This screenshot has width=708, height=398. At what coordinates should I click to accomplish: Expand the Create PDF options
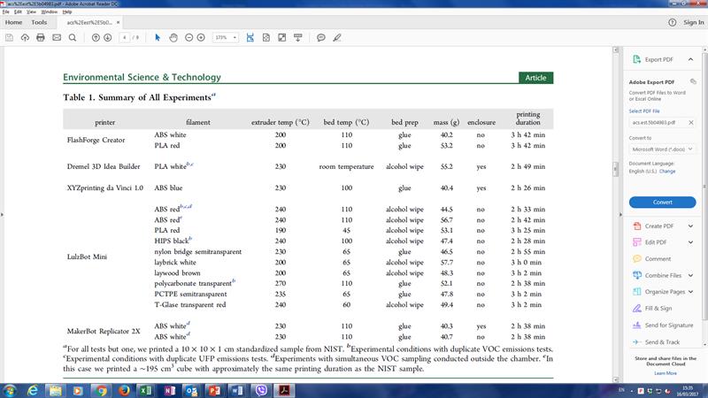coord(690,226)
